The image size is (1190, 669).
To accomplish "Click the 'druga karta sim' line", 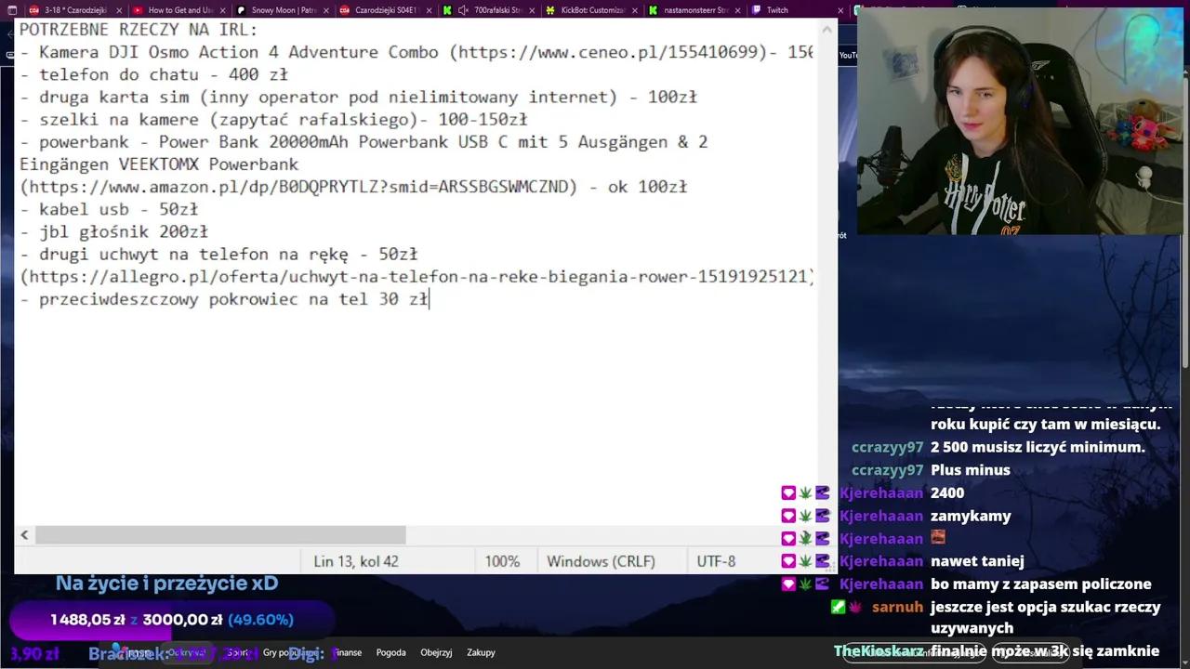I will pyautogui.click(x=358, y=97).
